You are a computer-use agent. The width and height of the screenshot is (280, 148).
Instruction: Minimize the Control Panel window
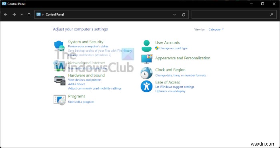[x=252, y=4]
